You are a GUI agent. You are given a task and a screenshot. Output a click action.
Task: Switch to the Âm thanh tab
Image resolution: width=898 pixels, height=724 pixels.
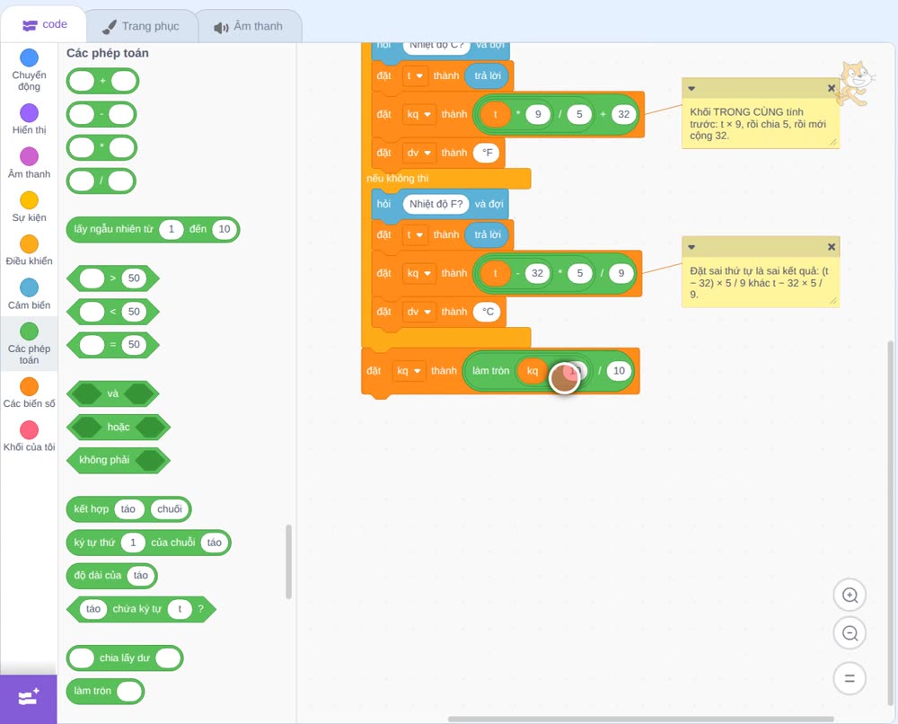pyautogui.click(x=249, y=26)
